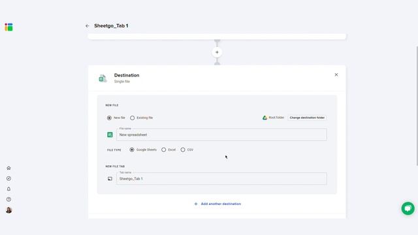Screen dimensions: 418x235
Task: Click the Sheetgo logo icon
Action: tap(8, 27)
